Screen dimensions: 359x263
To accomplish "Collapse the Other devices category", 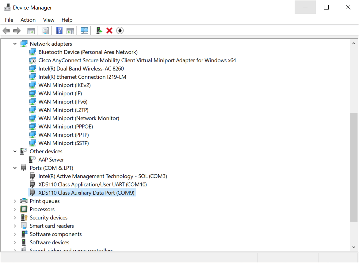I will click(15, 151).
